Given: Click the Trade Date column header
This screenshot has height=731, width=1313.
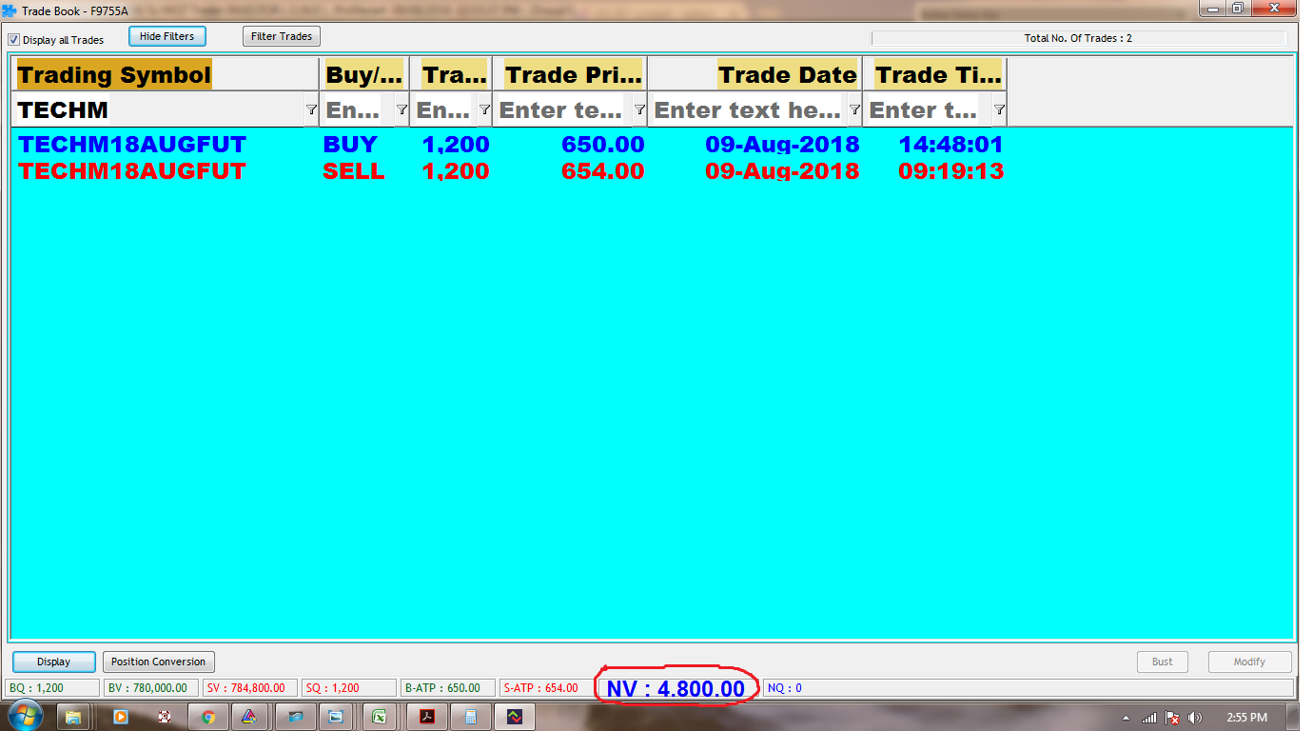Looking at the screenshot, I should pos(754,74).
